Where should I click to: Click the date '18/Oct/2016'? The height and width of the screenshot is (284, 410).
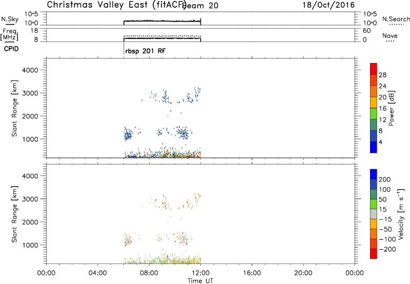coord(329,5)
